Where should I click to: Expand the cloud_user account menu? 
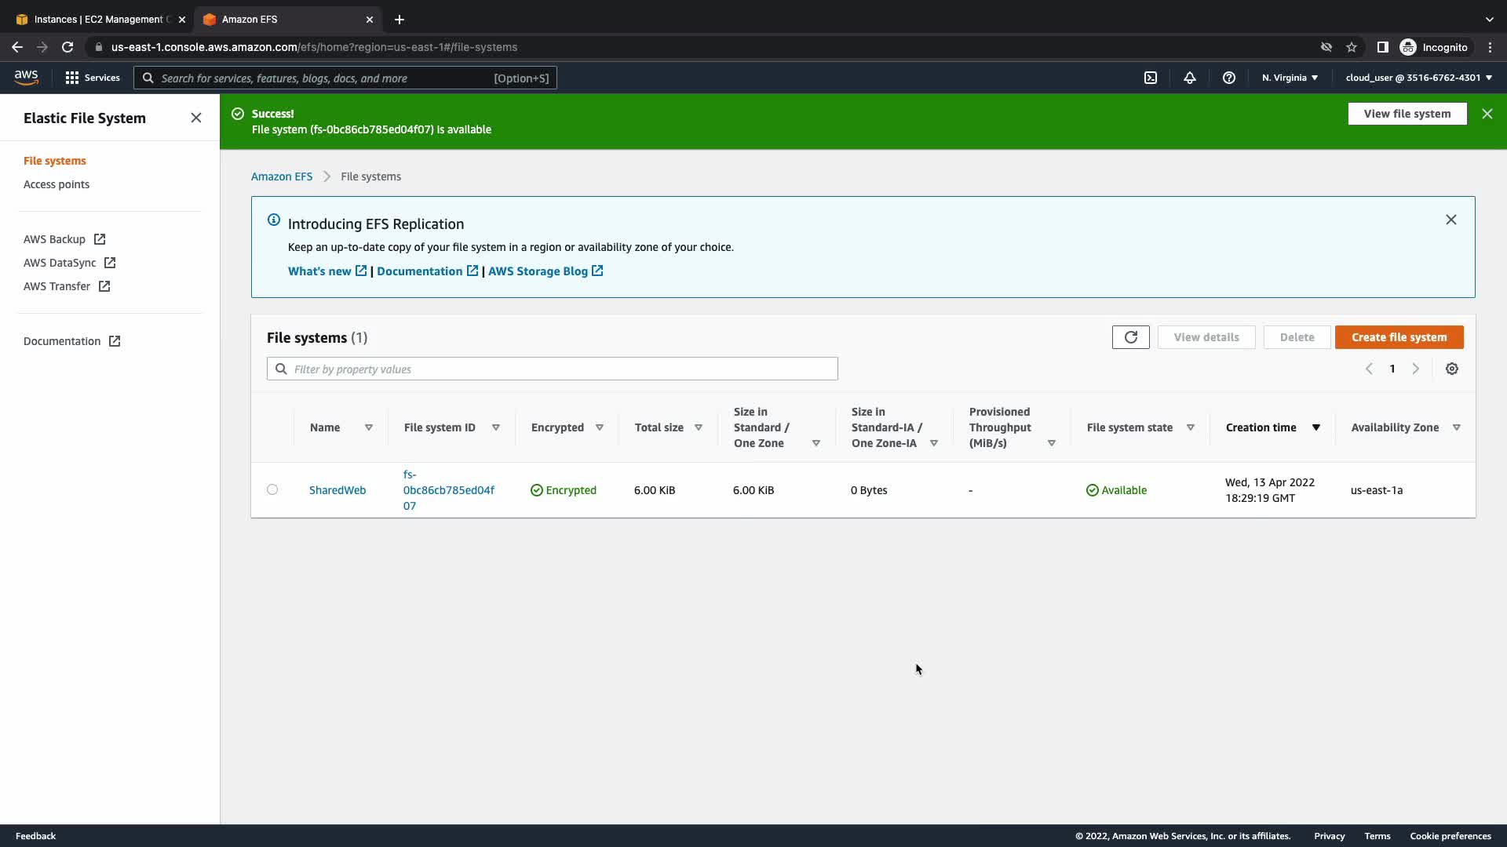point(1418,78)
